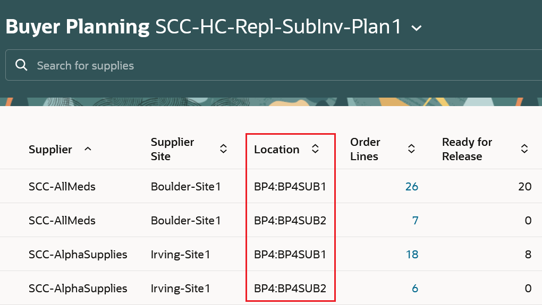
Task: Click the Buyer Planning page title
Action: (78, 27)
